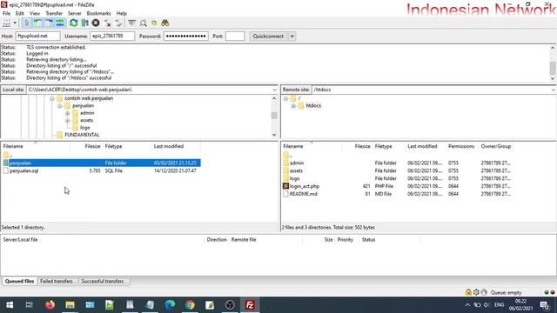Click the Quickconnect button
The width and height of the screenshot is (557, 313).
click(269, 37)
